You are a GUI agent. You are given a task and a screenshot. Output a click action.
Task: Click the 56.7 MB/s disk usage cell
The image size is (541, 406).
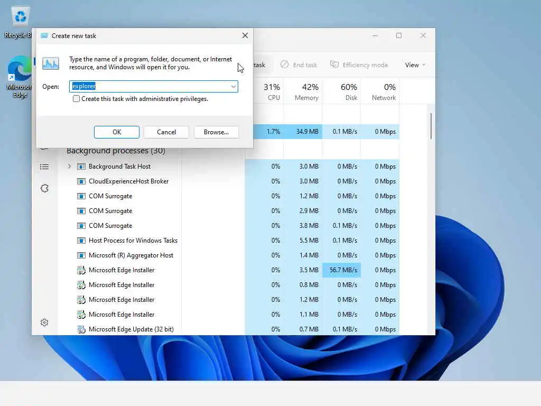(342, 270)
